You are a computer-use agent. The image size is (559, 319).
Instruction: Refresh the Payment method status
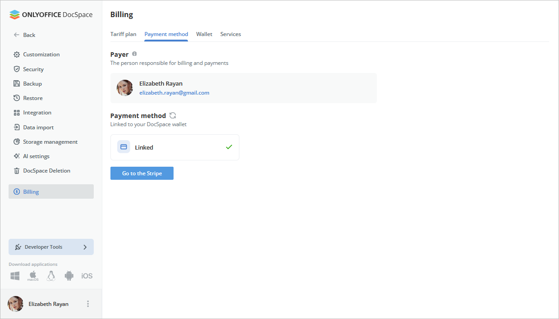173,115
